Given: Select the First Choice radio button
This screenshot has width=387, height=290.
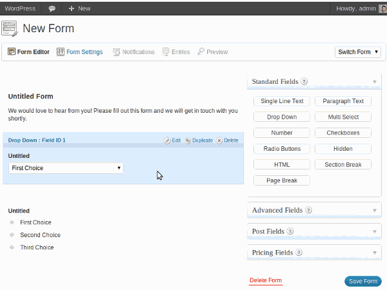Looking at the screenshot, I should pos(12,222).
